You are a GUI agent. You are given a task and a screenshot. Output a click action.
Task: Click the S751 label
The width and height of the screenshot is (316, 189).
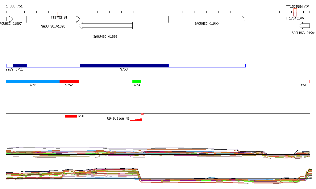click(19, 70)
